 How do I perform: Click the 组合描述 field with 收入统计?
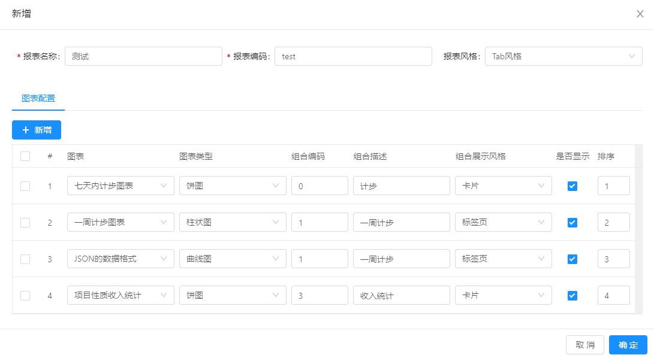(401, 296)
